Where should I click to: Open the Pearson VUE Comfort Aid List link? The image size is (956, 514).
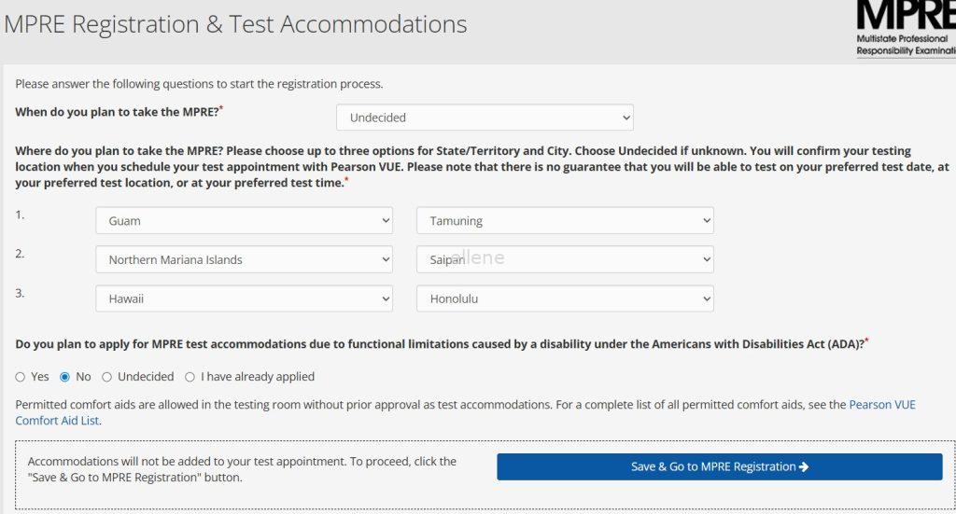[x=881, y=405]
